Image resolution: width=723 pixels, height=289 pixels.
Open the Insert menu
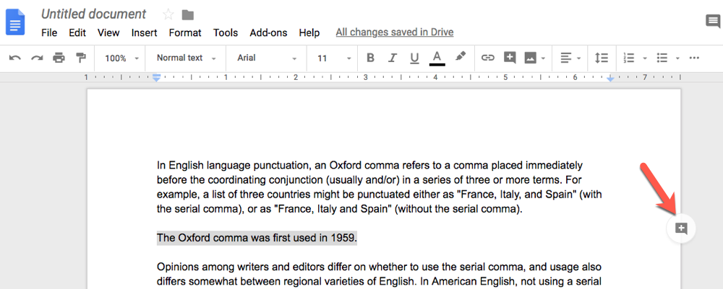click(145, 32)
